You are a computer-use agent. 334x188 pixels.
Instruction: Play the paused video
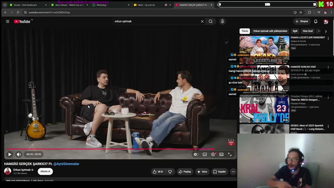tap(10, 154)
